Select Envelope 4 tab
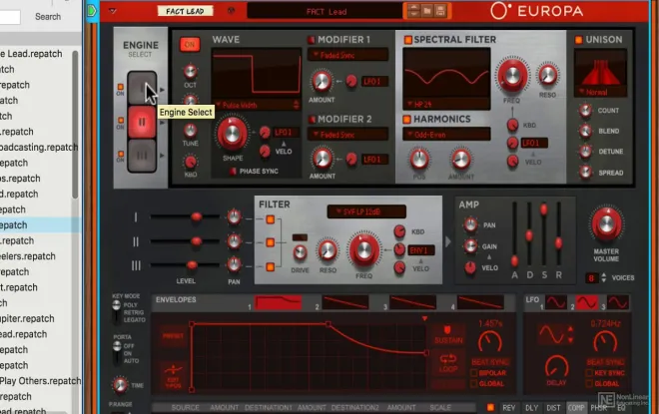The height and width of the screenshot is (414, 659). [x=480, y=302]
